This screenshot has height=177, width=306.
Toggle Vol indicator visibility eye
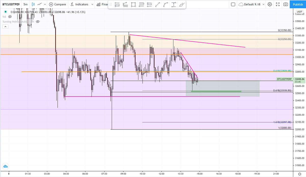pyautogui.click(x=10, y=17)
